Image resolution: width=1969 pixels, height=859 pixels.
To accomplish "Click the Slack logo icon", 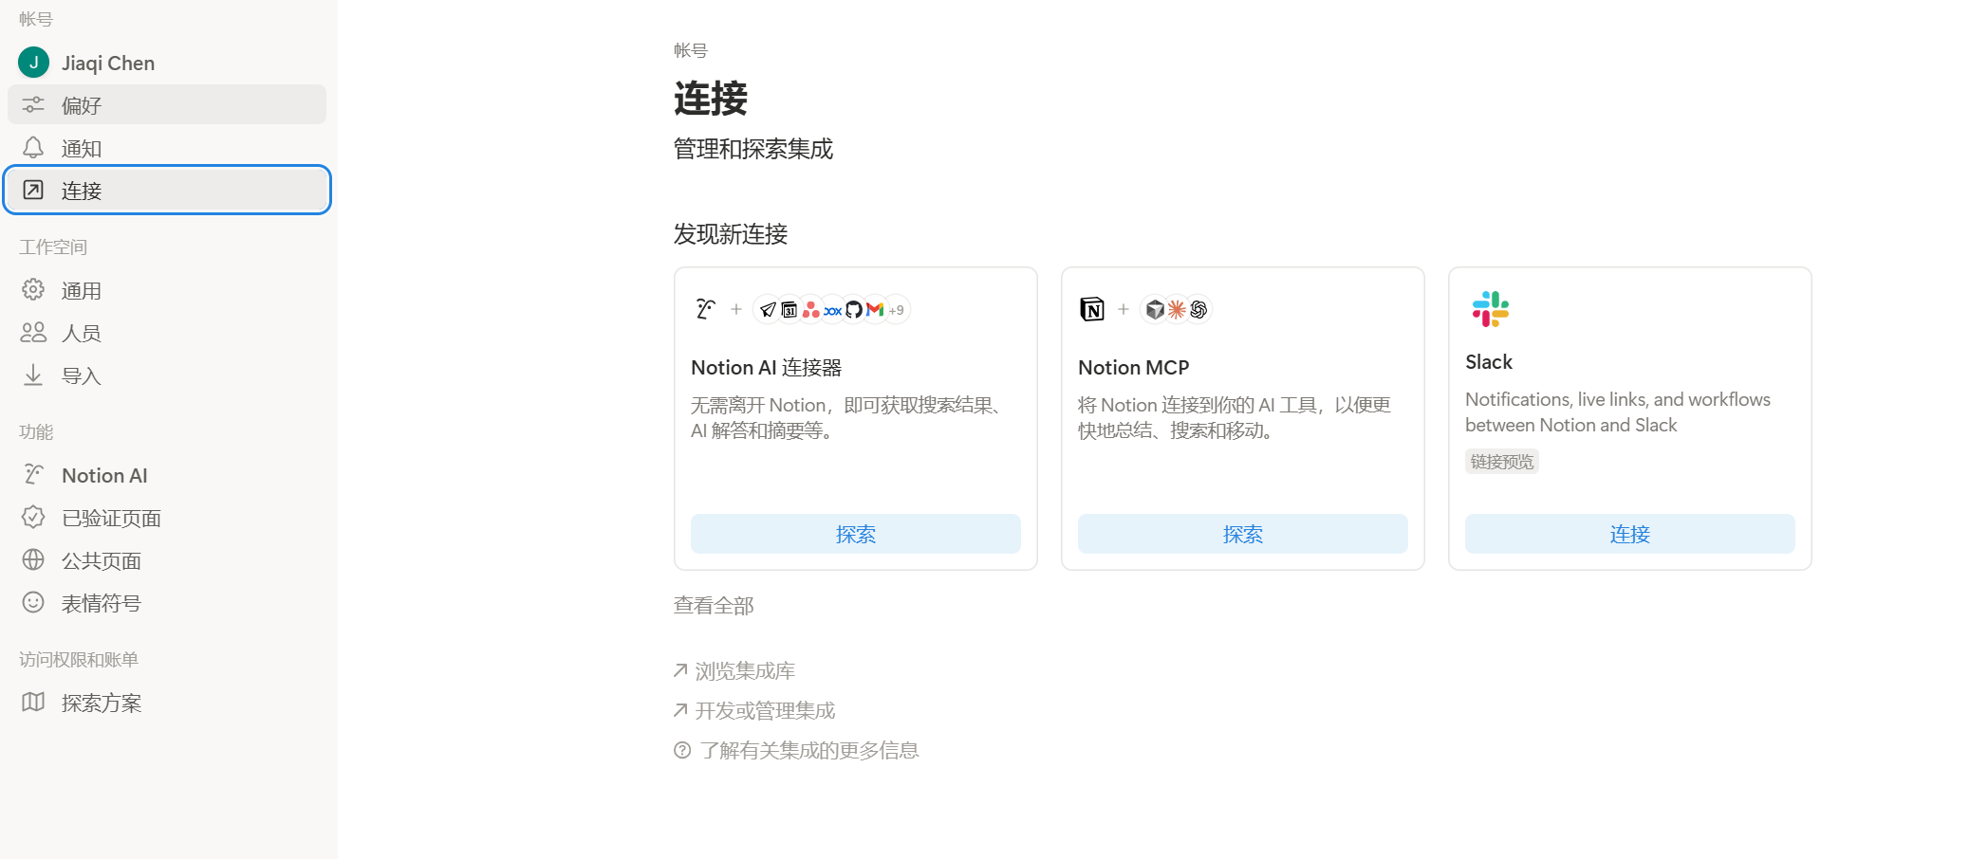I will tap(1490, 309).
